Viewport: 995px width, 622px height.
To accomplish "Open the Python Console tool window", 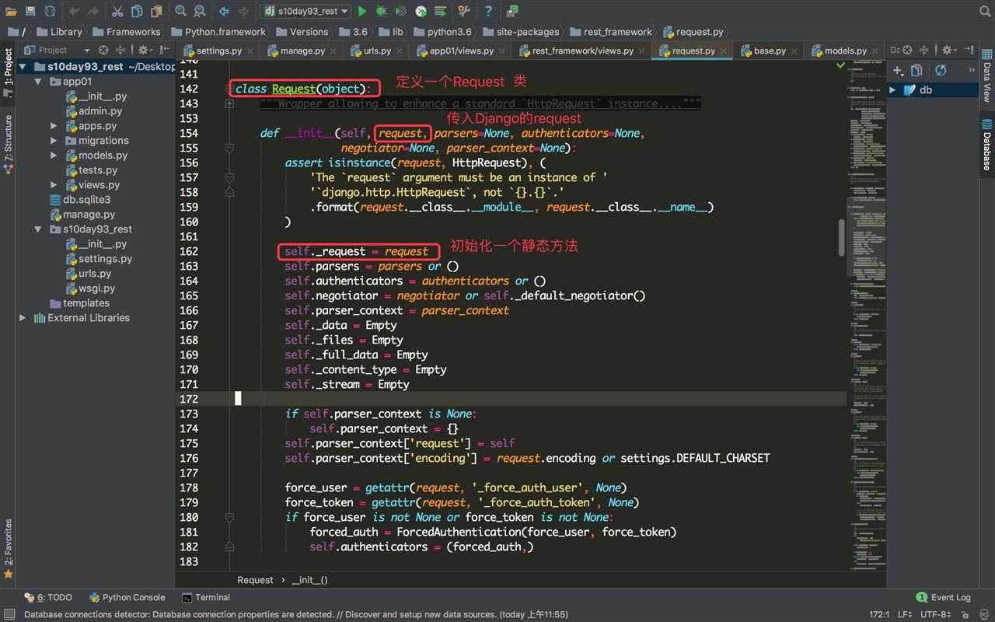I will (127, 597).
